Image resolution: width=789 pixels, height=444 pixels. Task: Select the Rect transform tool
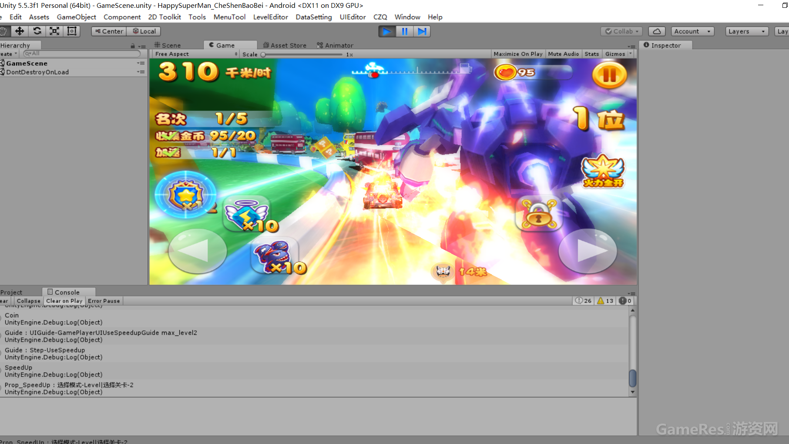72,31
